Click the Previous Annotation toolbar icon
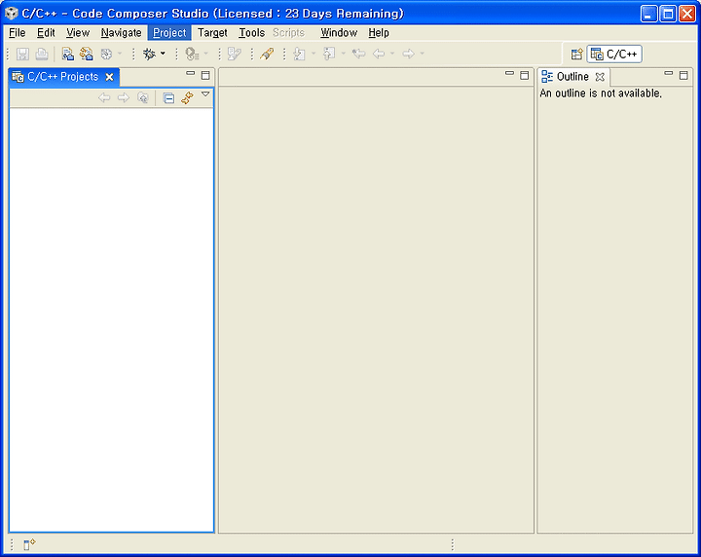Image resolution: width=701 pixels, height=557 pixels. (329, 55)
